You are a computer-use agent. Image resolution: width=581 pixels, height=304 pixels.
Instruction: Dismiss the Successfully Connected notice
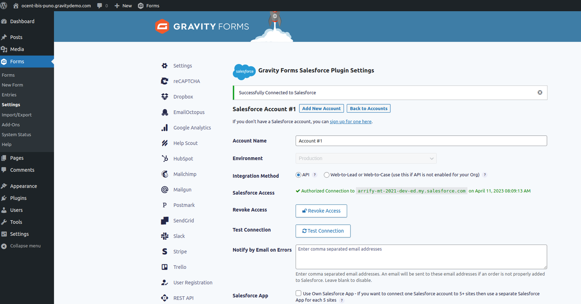pos(540,93)
